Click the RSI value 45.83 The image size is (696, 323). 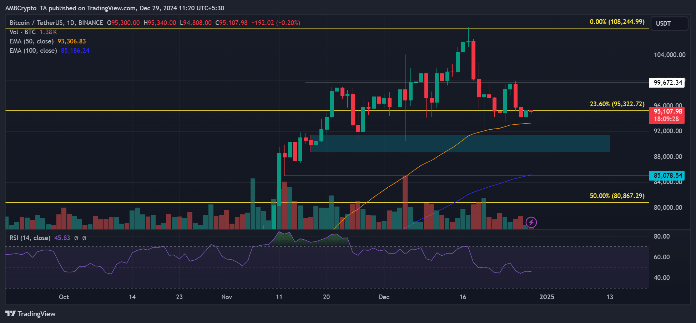(x=62, y=238)
